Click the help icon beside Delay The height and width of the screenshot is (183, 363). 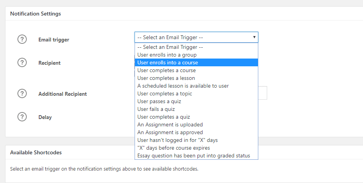[x=22, y=117]
